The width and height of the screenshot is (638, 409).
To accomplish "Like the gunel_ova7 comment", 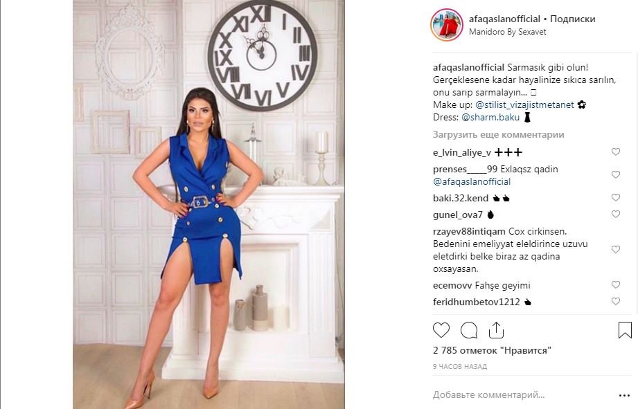I will tap(616, 214).
